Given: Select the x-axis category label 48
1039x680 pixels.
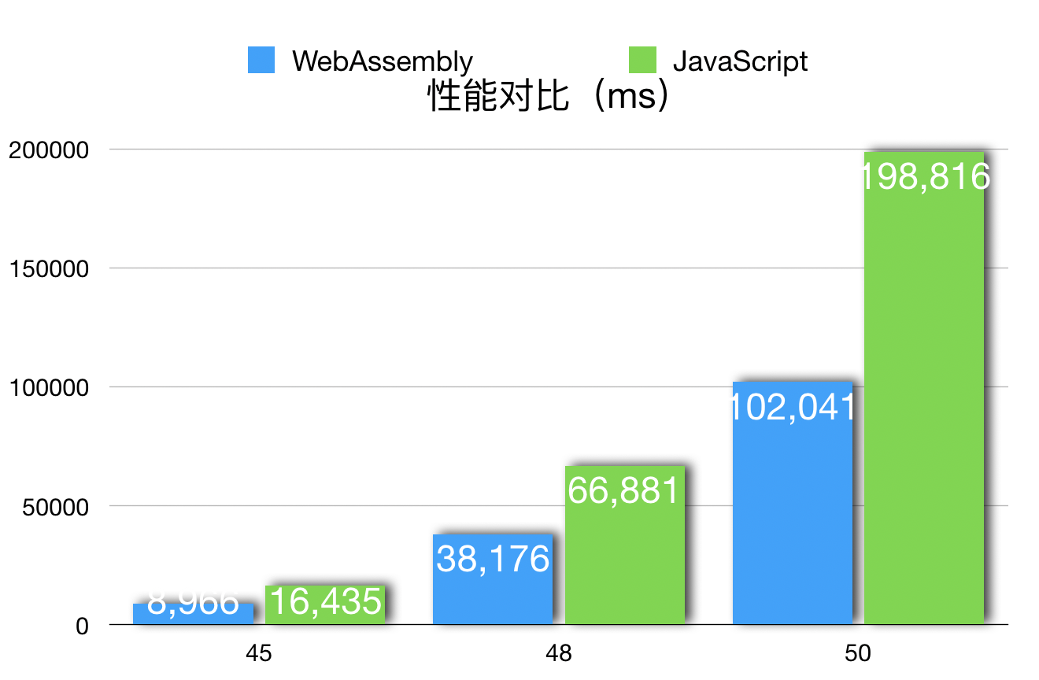Looking at the screenshot, I should point(559,653).
